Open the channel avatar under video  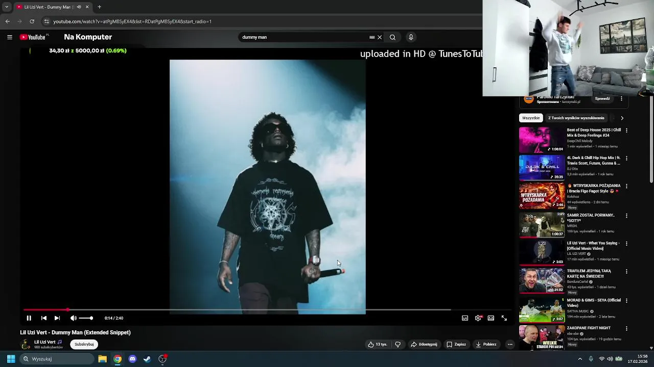26,345
